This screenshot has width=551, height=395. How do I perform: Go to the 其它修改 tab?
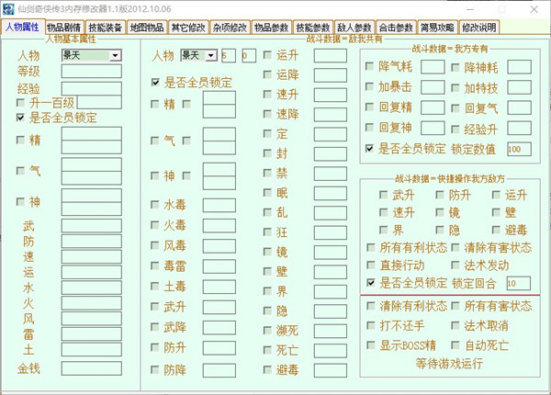tap(188, 28)
